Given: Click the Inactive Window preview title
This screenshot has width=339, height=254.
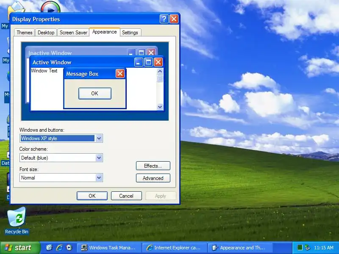Looking at the screenshot, I should click(50, 53).
